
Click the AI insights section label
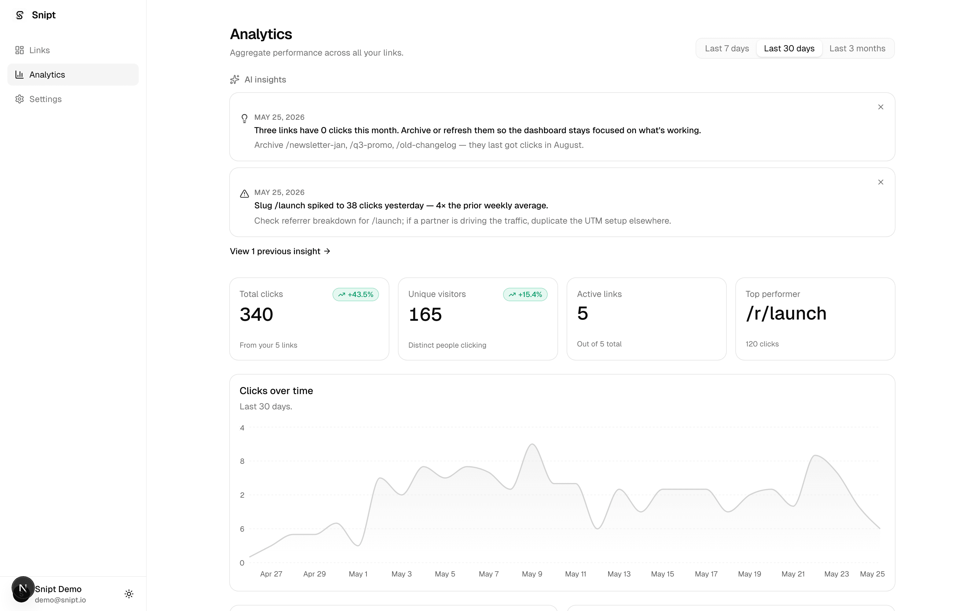tap(265, 80)
